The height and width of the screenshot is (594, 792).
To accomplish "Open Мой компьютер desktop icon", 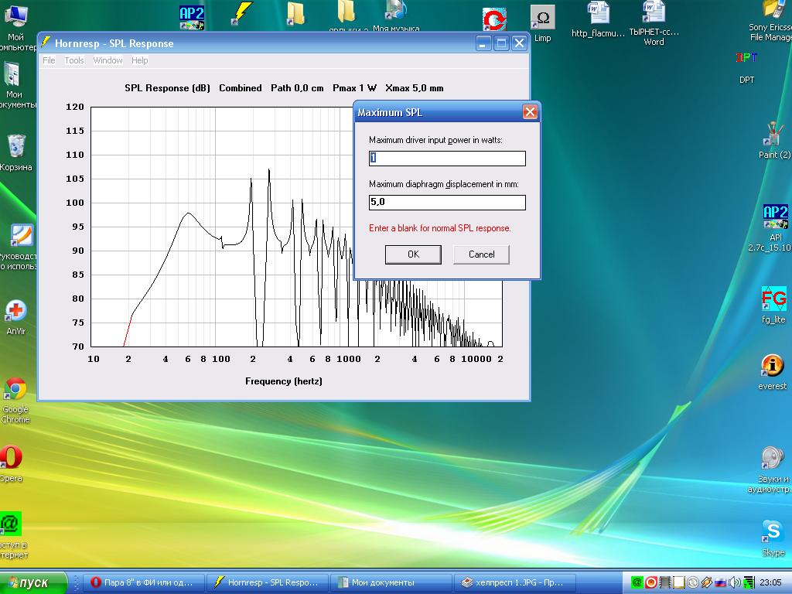I will tap(16, 28).
